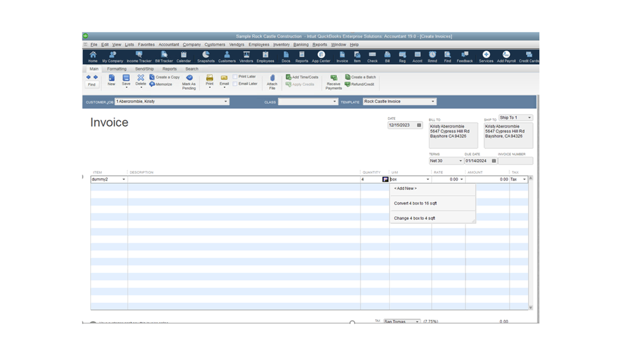Open the Vendors menu

236,45
